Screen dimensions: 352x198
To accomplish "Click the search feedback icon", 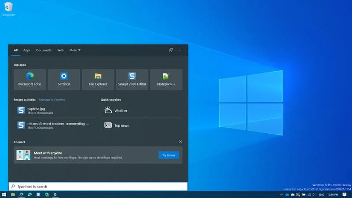I will coord(171,50).
